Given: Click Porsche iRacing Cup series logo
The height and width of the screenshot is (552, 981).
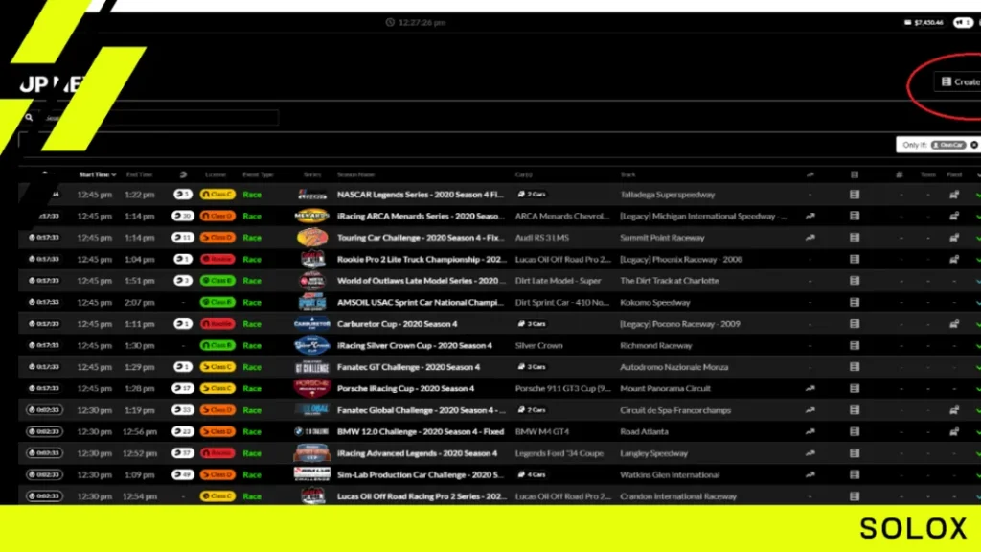Looking at the screenshot, I should pos(311,389).
